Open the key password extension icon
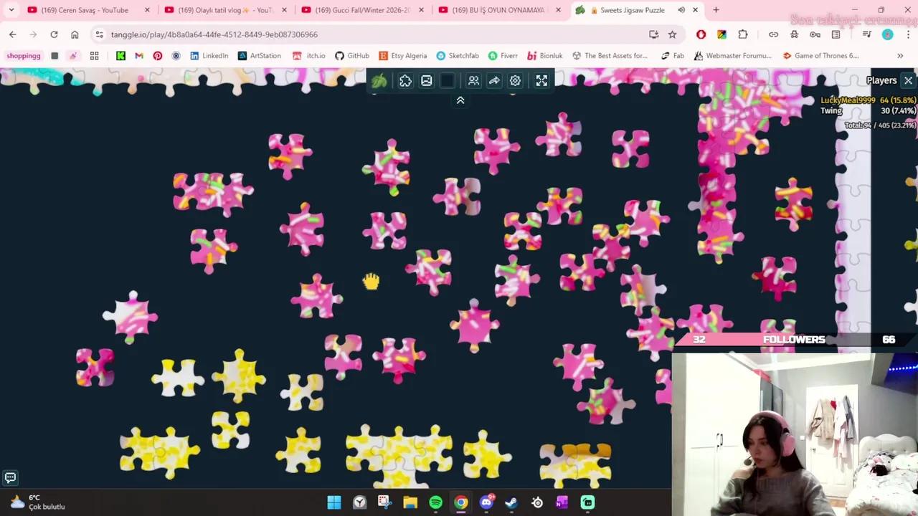 815,34
